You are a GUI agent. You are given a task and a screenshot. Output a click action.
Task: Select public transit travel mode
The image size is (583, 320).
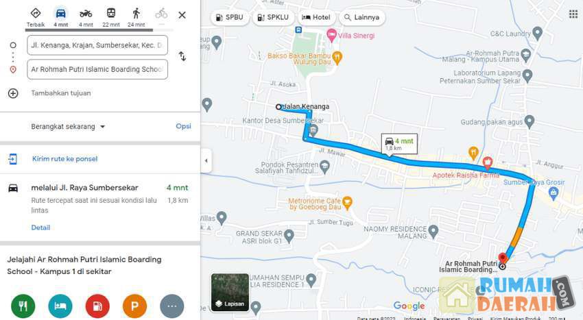click(x=111, y=17)
